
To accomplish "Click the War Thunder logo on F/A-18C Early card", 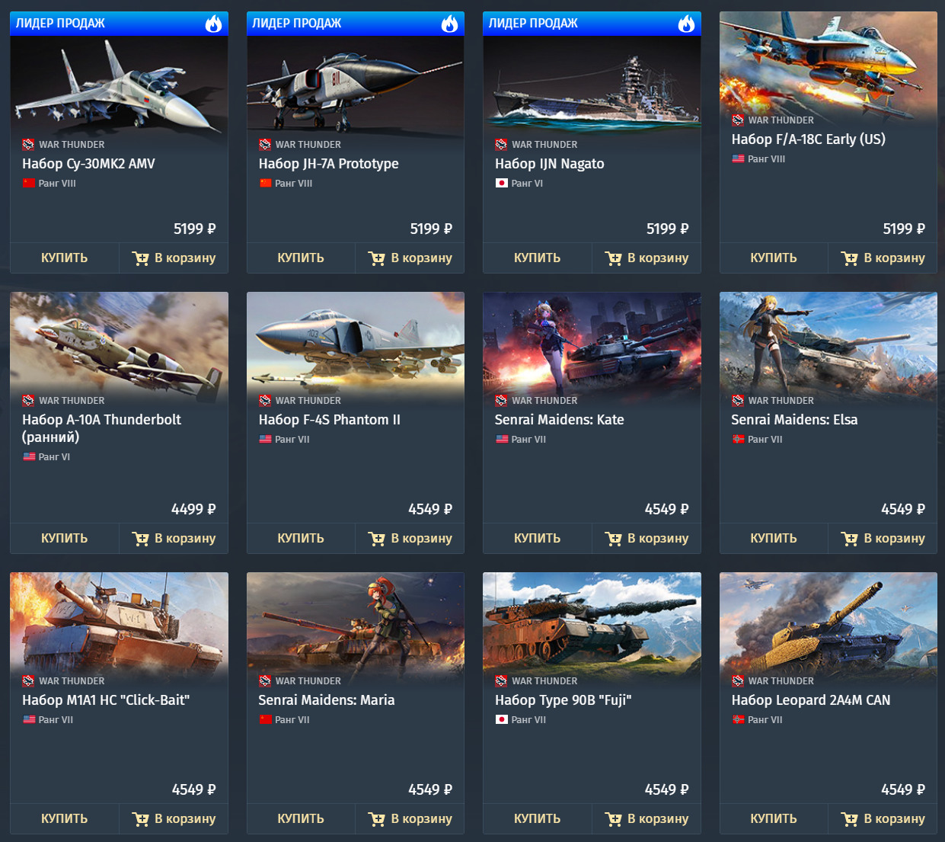I will click(x=738, y=120).
